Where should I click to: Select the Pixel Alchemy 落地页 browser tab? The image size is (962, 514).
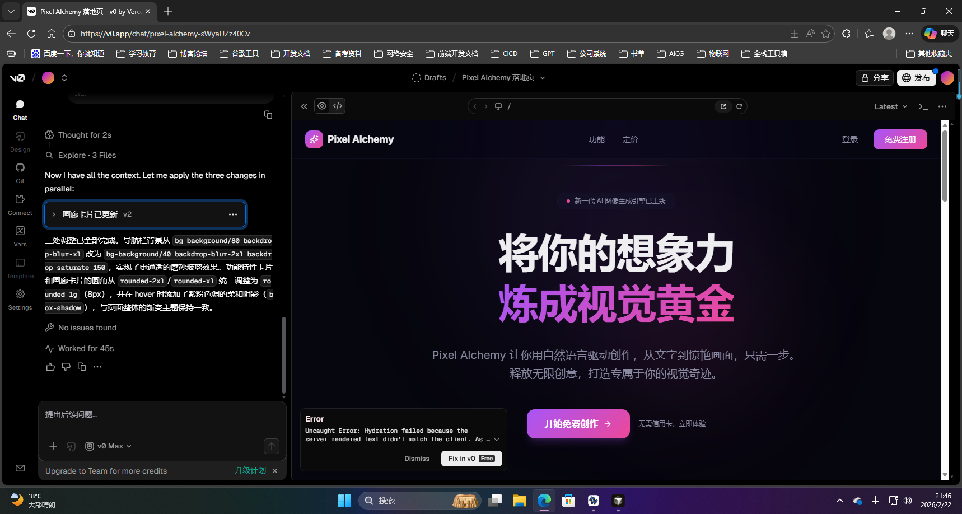point(84,11)
